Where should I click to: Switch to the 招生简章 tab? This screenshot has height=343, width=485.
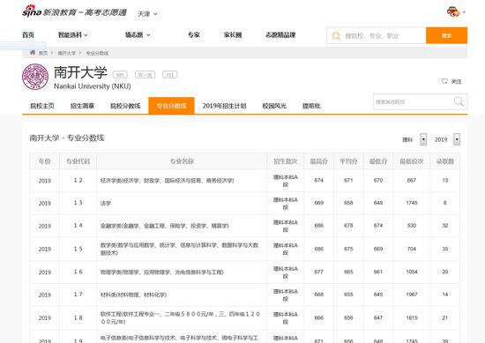(x=82, y=106)
